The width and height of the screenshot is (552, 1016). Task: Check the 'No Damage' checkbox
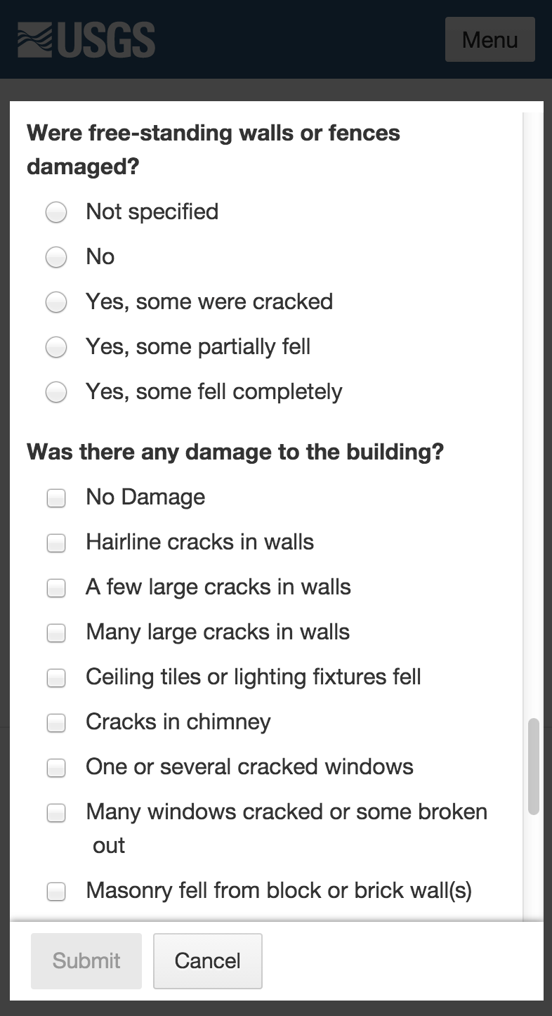(56, 498)
